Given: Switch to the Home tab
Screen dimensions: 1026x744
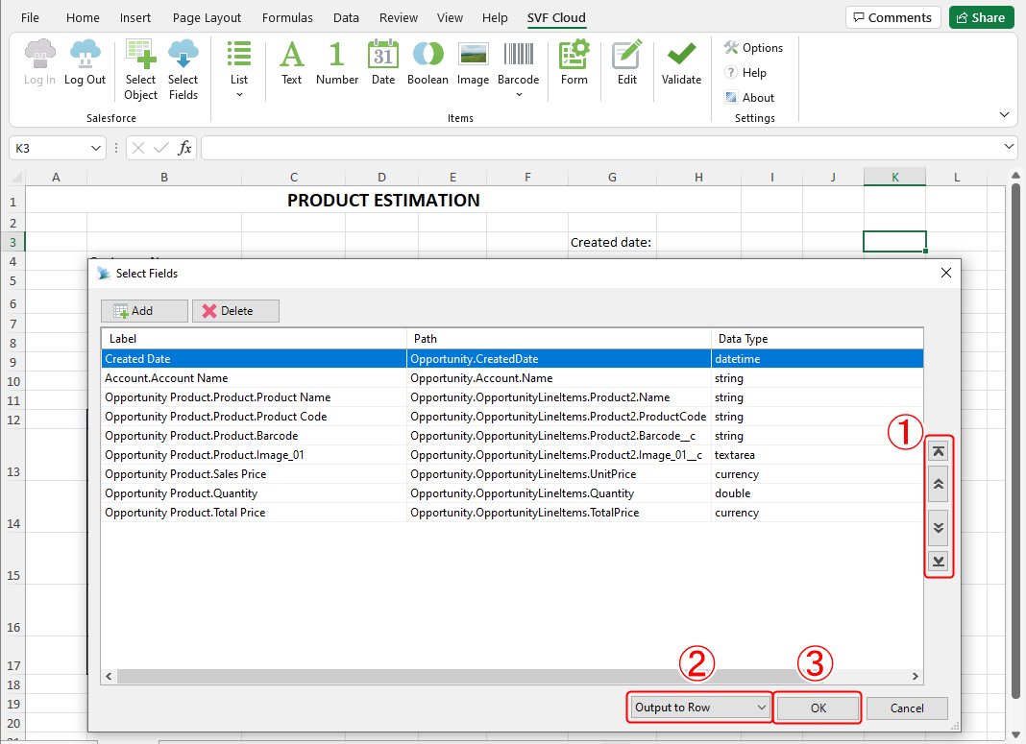Looking at the screenshot, I should (84, 17).
